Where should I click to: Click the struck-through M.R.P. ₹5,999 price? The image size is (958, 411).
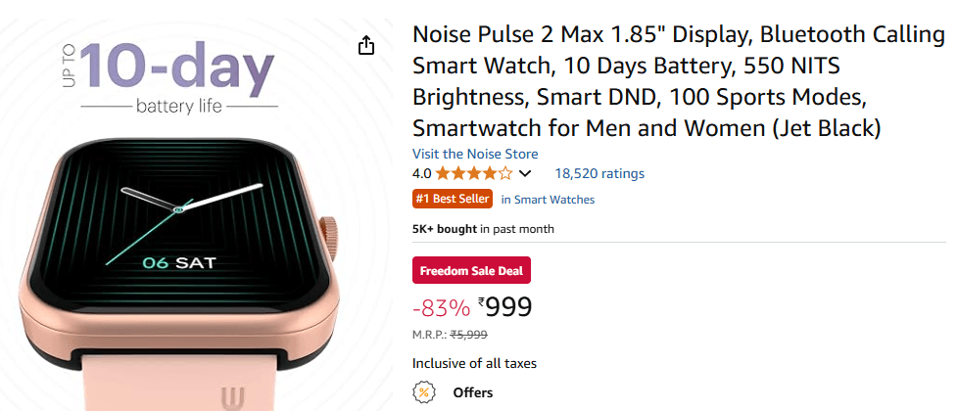pyautogui.click(x=468, y=335)
